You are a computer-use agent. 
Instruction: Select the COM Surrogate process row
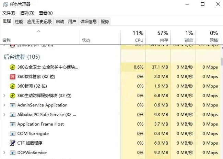(33, 134)
